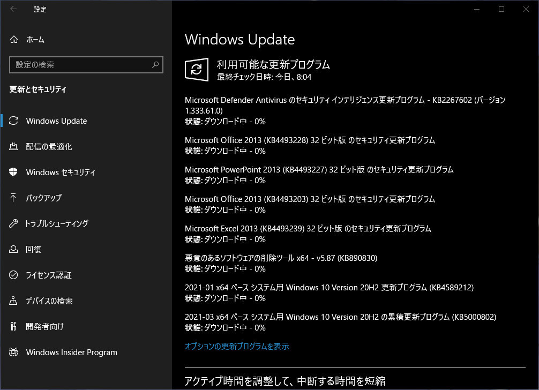Click the 配信の最適化 icon in the sidebar
Screen dimensions: 539x390
coord(13,147)
